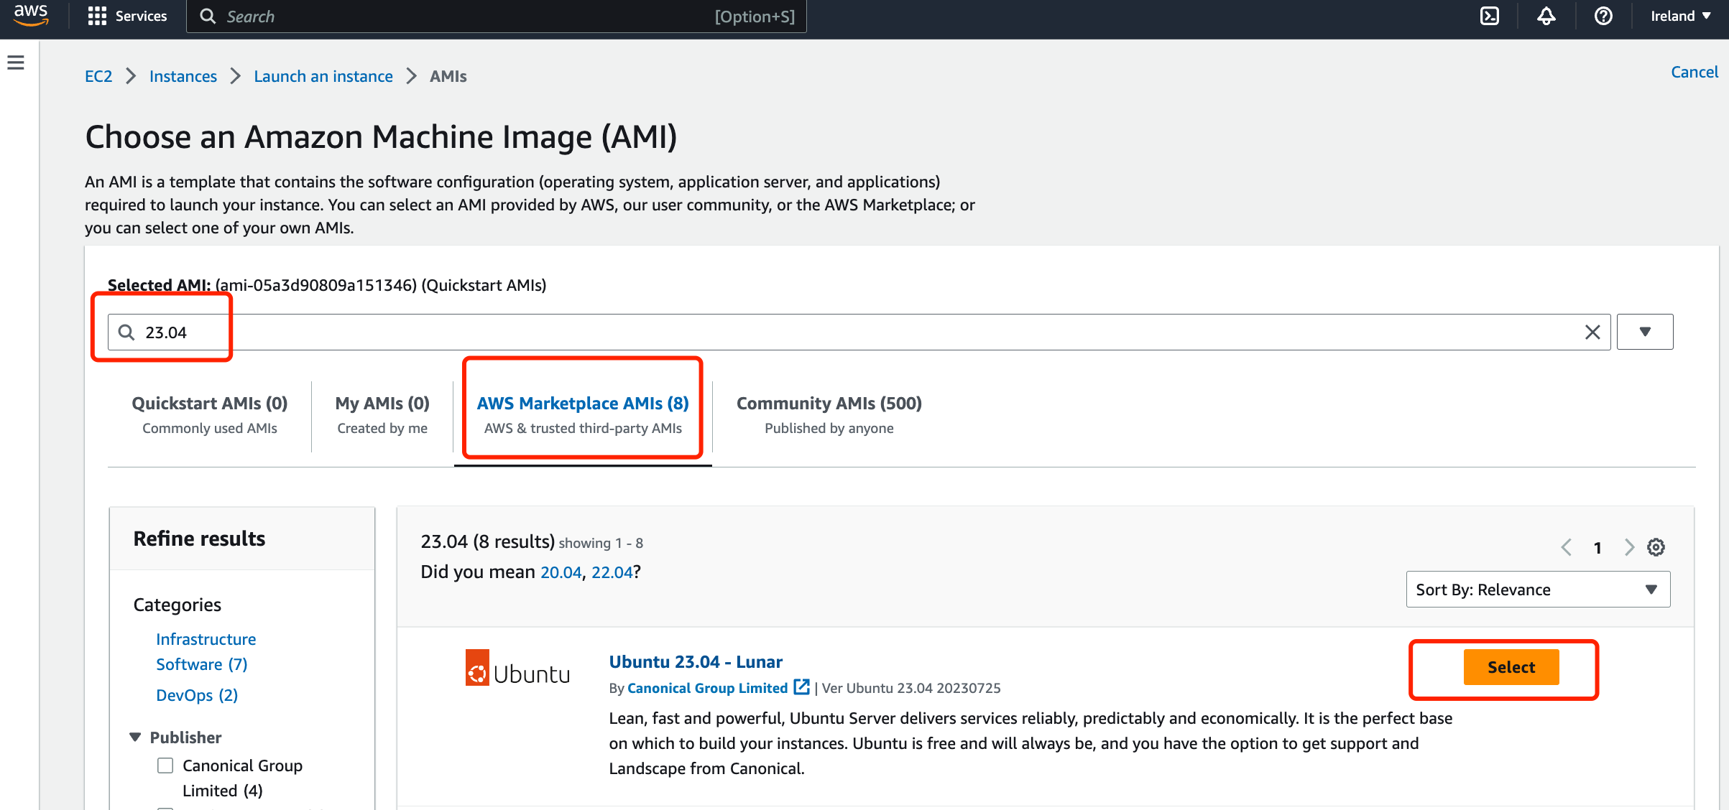Switch to Community AMIs tab

pos(829,415)
